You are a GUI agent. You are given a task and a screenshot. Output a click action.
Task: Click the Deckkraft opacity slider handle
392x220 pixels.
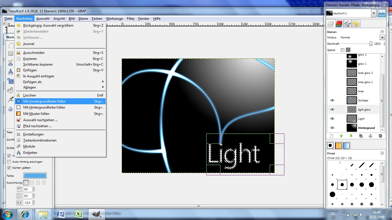pyautogui.click(x=371, y=44)
